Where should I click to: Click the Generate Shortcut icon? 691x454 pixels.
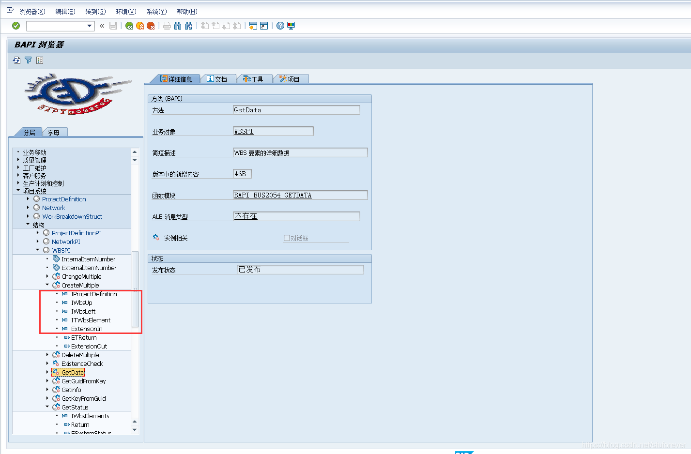264,26
